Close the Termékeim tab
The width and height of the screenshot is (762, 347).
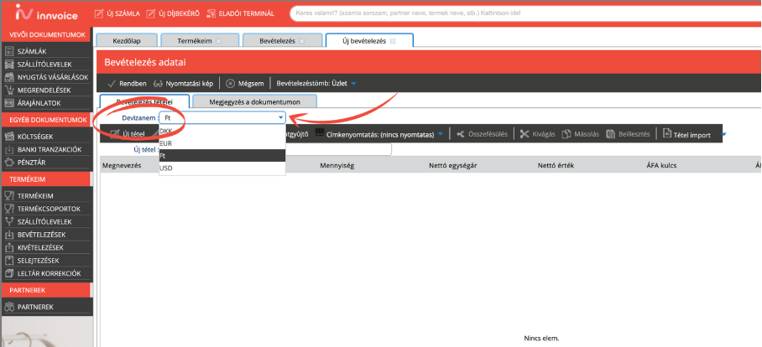pyautogui.click(x=219, y=40)
